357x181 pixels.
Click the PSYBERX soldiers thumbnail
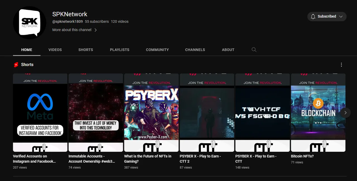151,113
